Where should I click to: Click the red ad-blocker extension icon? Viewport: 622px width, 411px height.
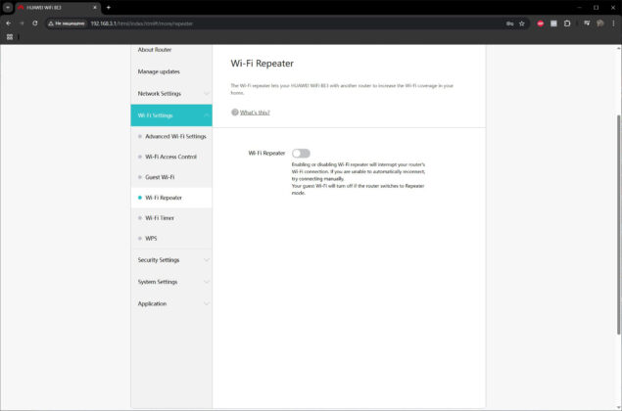[541, 23]
